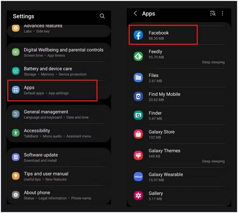Screen dimensions: 238x213
Task: Tap the Feedly app icon
Action: pyautogui.click(x=138, y=56)
